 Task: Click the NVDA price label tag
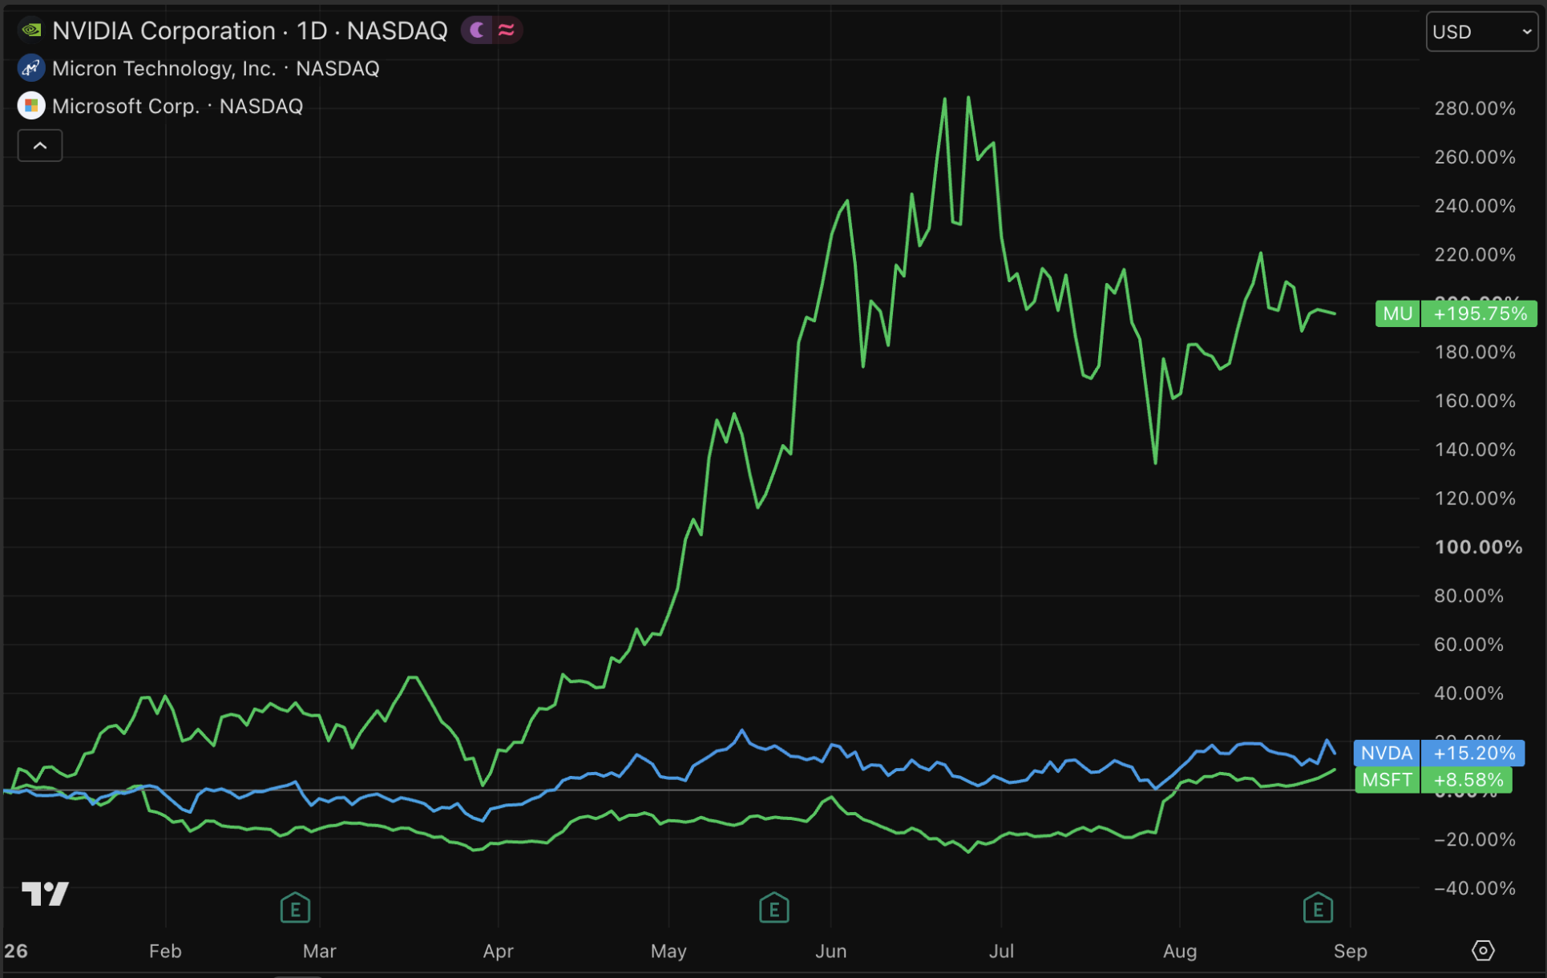click(x=1387, y=753)
